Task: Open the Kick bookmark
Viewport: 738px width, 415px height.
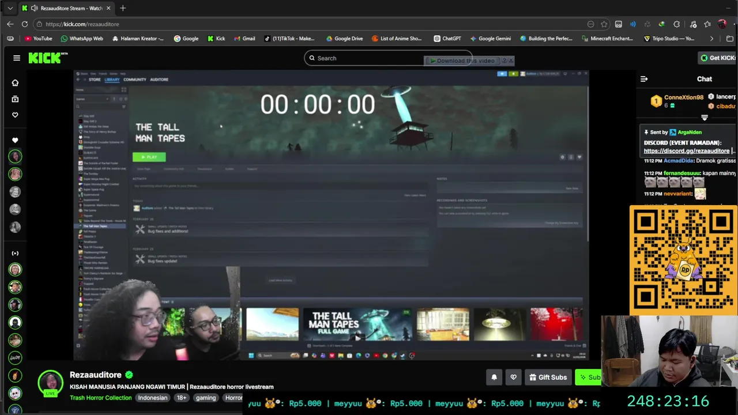Action: 216,39
